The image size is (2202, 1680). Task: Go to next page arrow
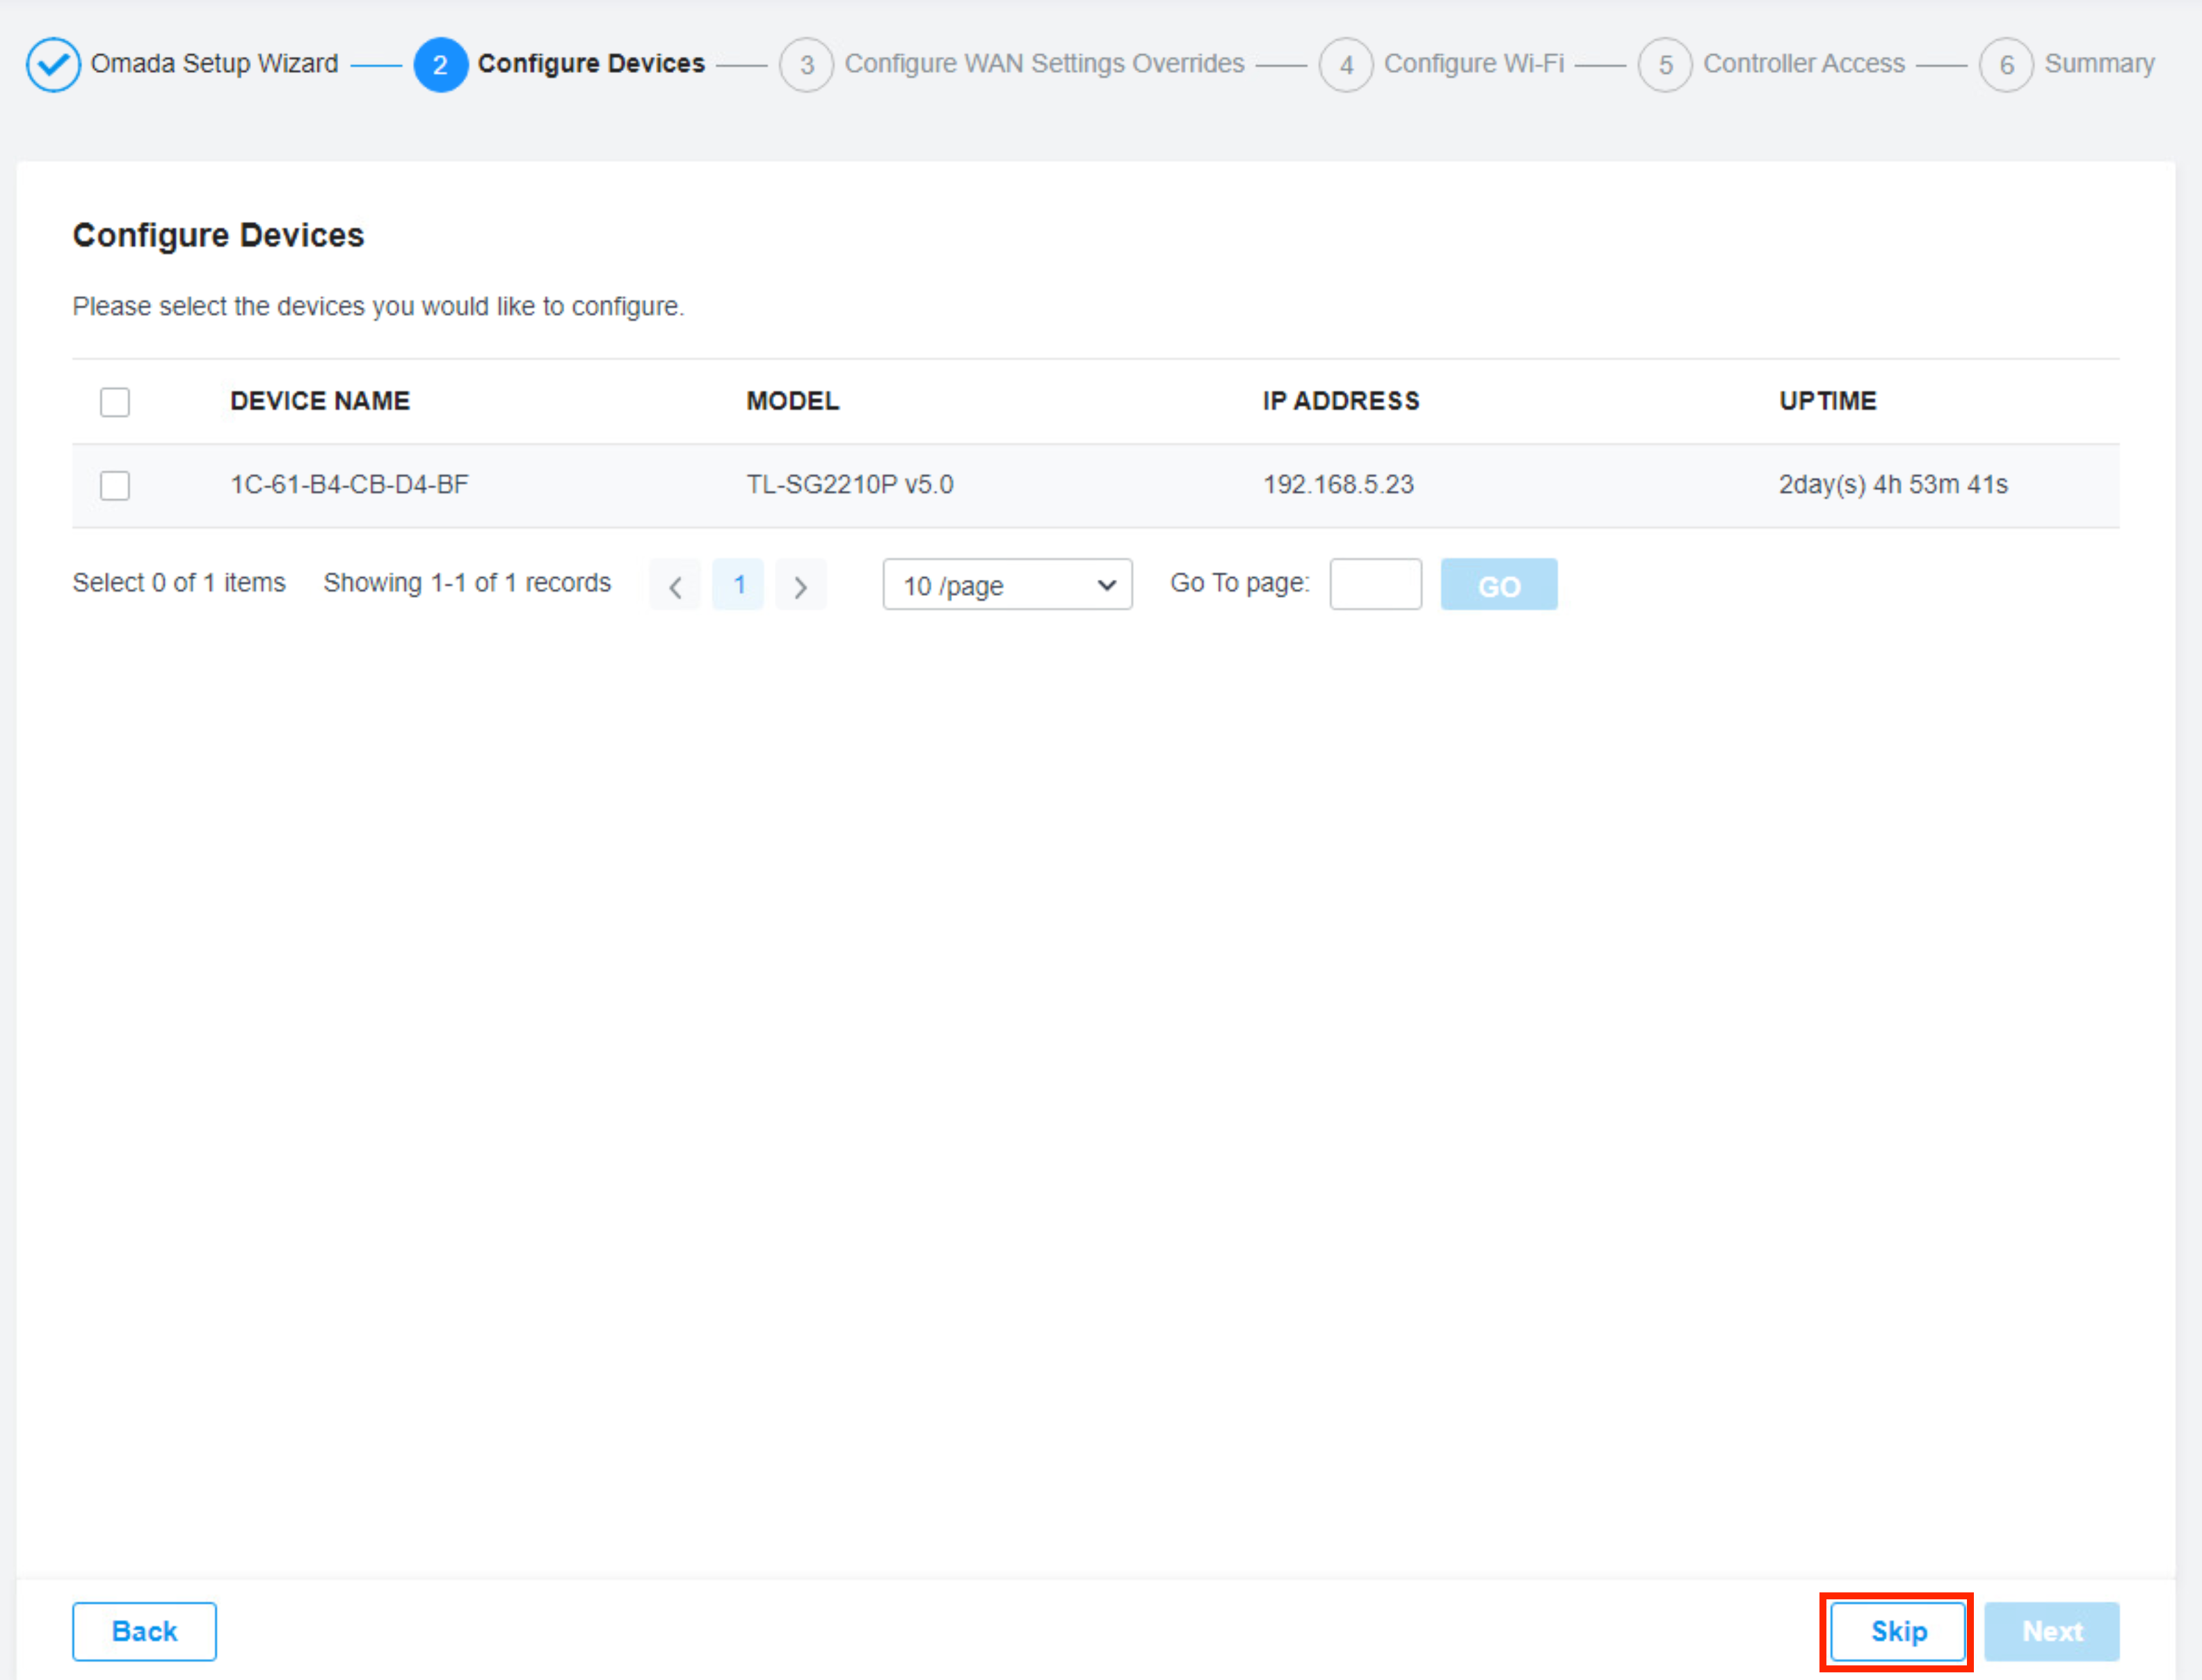[800, 586]
